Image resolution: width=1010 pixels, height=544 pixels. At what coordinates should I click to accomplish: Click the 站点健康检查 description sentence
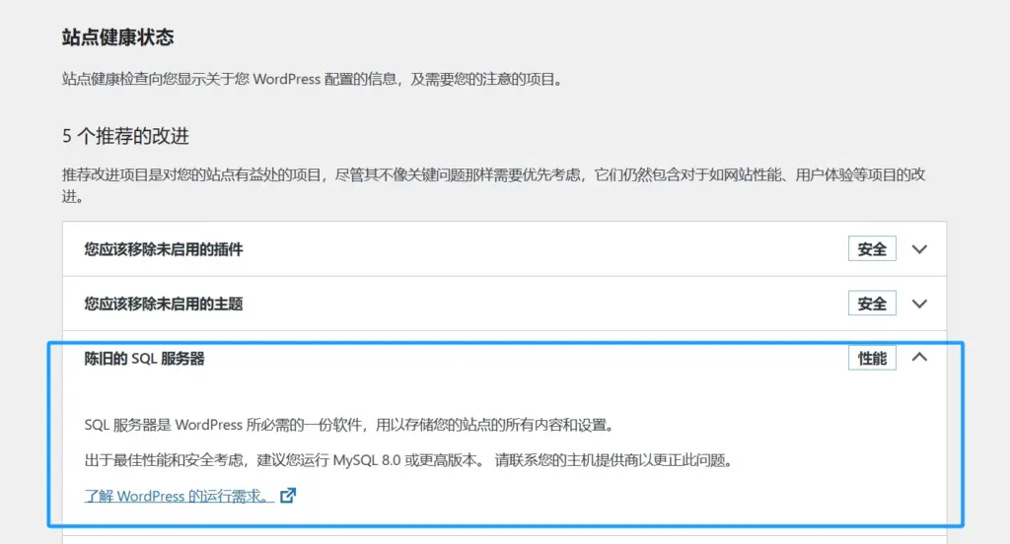coord(312,80)
